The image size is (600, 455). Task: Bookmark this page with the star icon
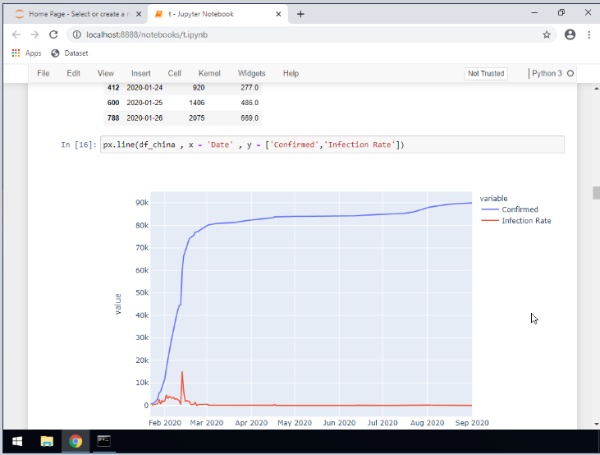click(547, 34)
